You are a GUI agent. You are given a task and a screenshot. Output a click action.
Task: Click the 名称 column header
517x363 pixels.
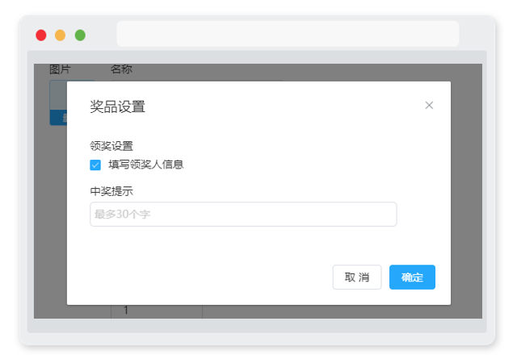click(121, 69)
